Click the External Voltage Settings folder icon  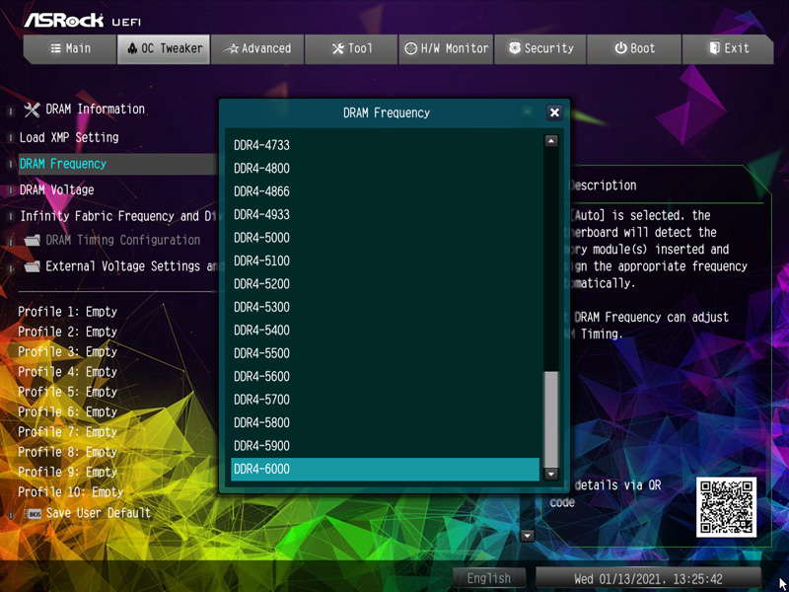32,266
